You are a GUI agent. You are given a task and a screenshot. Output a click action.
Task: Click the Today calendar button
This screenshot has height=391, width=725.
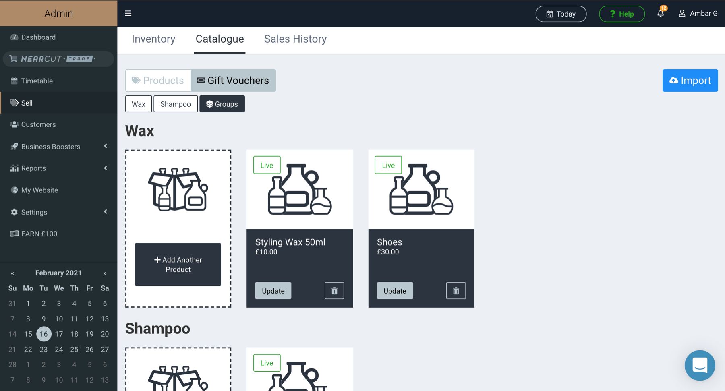(561, 14)
